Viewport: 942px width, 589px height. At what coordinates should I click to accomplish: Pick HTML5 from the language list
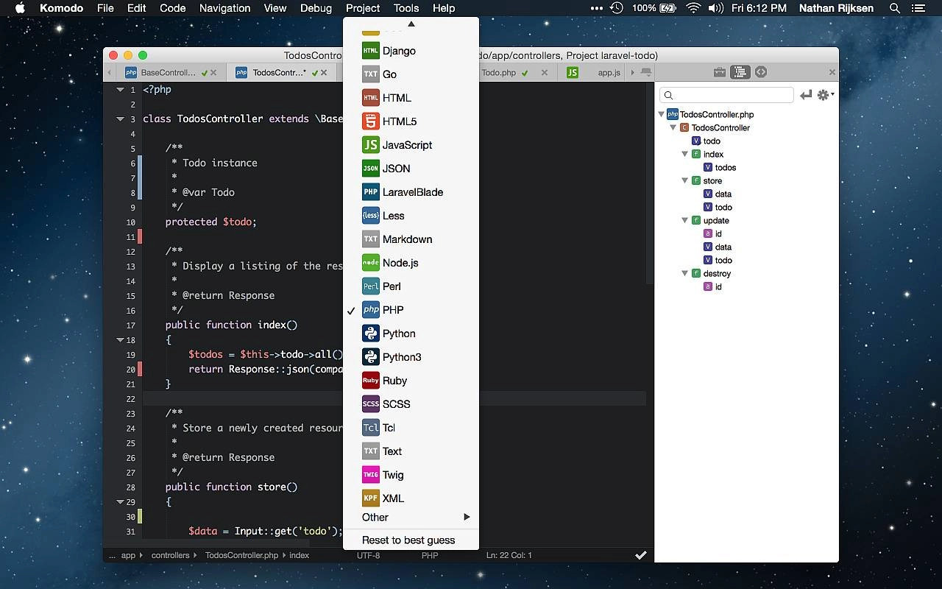411,121
